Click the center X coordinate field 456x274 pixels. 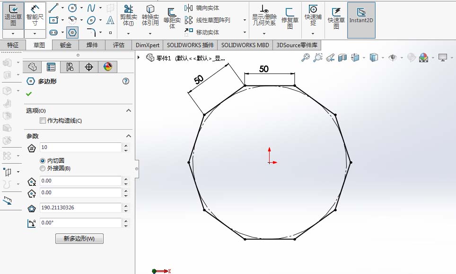[x=80, y=181]
